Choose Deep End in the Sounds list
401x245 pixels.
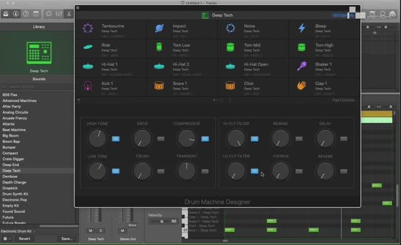pyautogui.click(x=11, y=165)
